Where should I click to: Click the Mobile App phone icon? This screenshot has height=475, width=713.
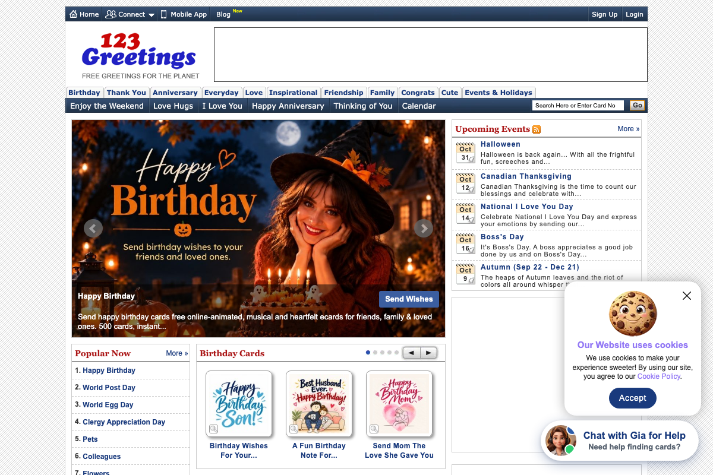pos(163,14)
